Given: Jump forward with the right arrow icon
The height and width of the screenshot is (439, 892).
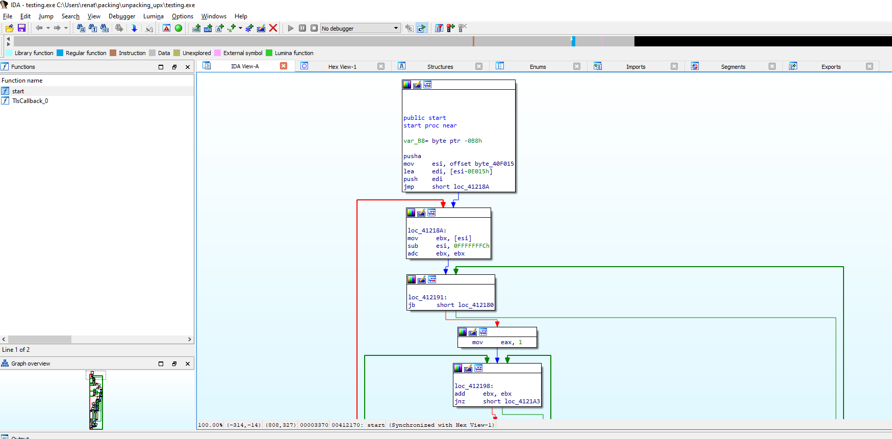Looking at the screenshot, I should (x=57, y=28).
